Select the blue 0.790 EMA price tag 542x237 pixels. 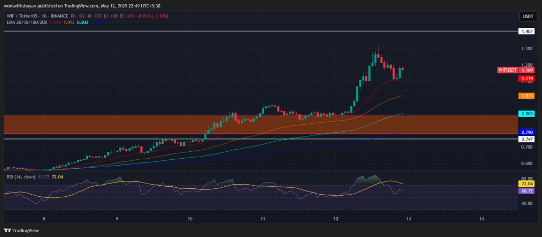[527, 132]
